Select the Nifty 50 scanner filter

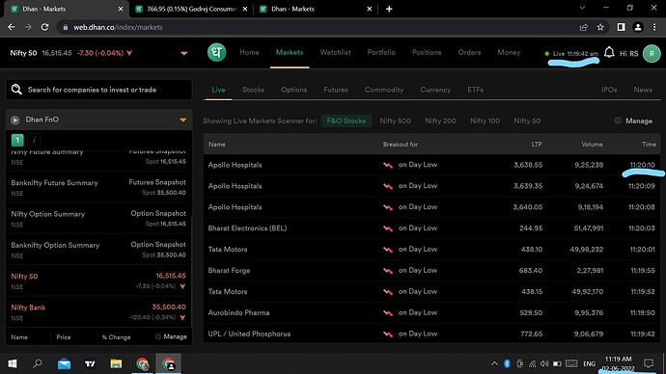click(x=527, y=120)
